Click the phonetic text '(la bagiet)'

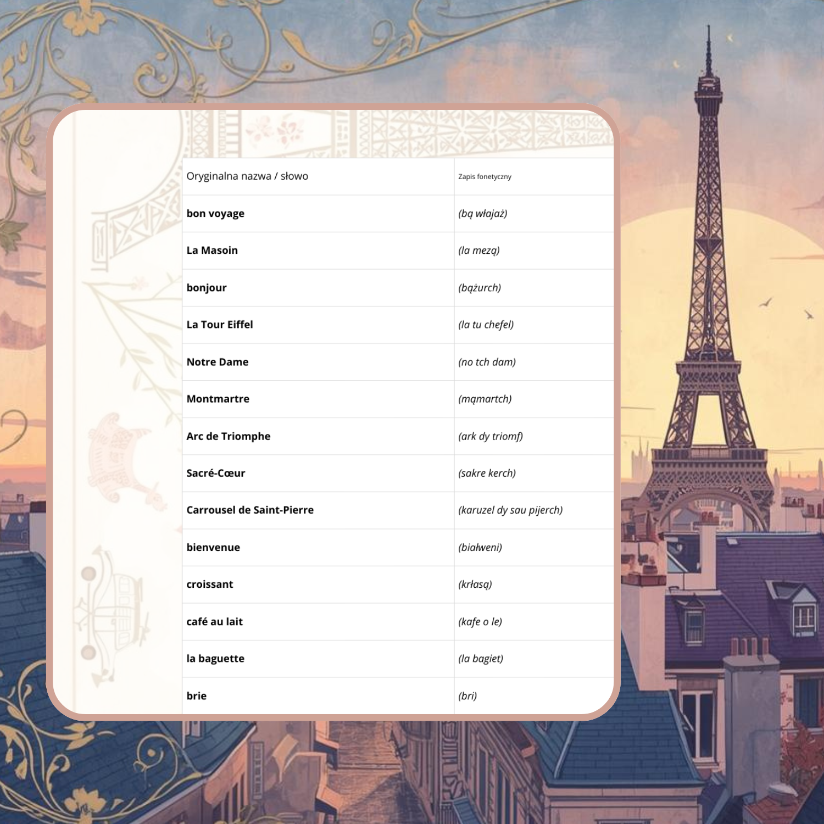coord(481,659)
